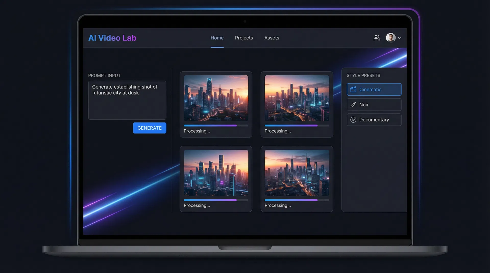Go to the Home tab
This screenshot has width=490, height=273.
[217, 38]
